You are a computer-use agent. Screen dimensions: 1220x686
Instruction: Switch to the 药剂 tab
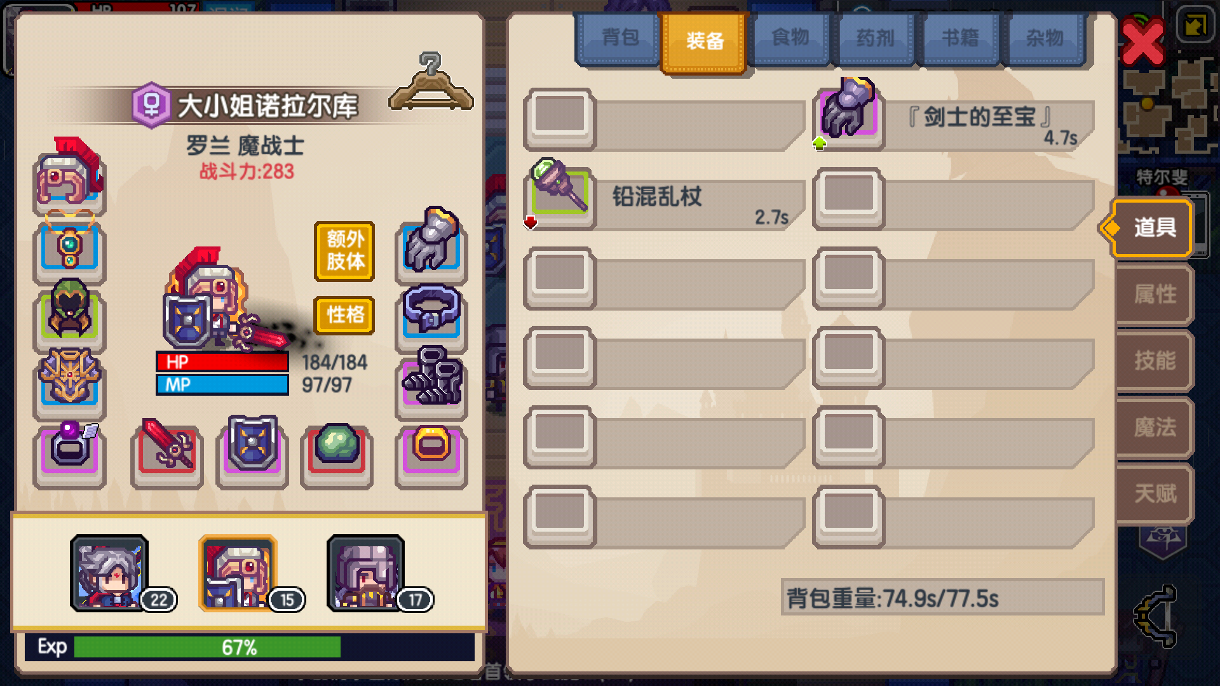[874, 37]
